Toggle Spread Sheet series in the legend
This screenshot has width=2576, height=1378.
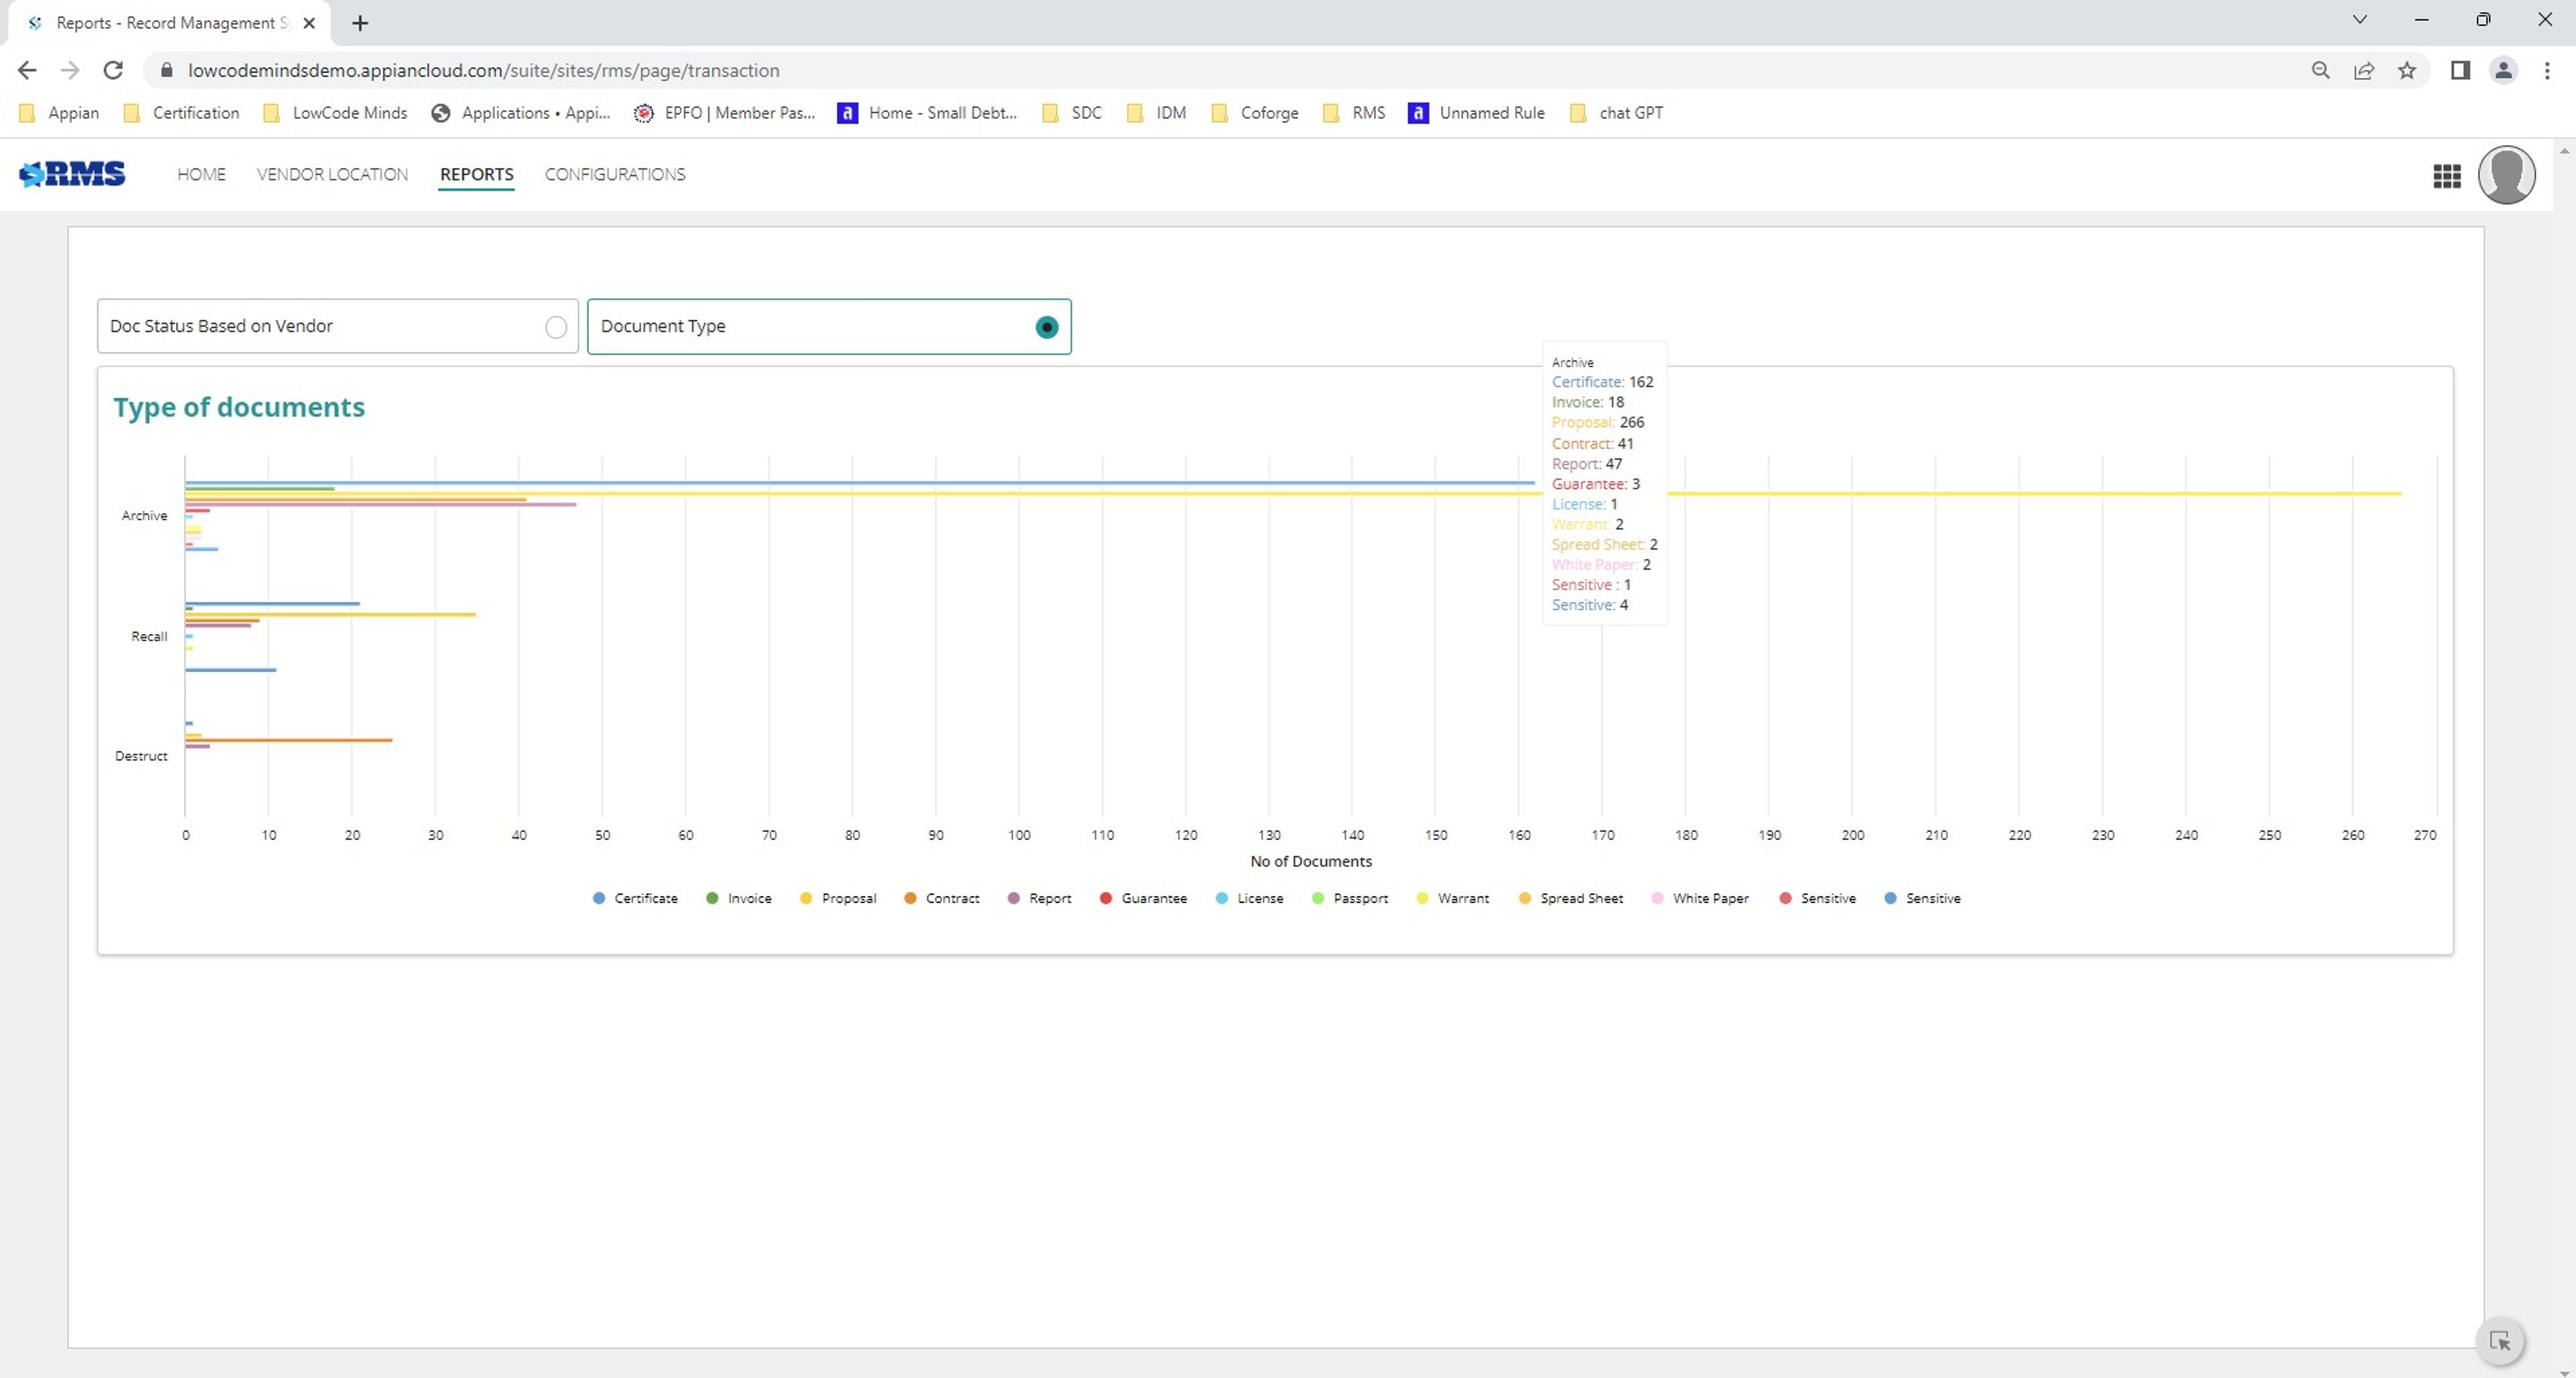pyautogui.click(x=1571, y=898)
